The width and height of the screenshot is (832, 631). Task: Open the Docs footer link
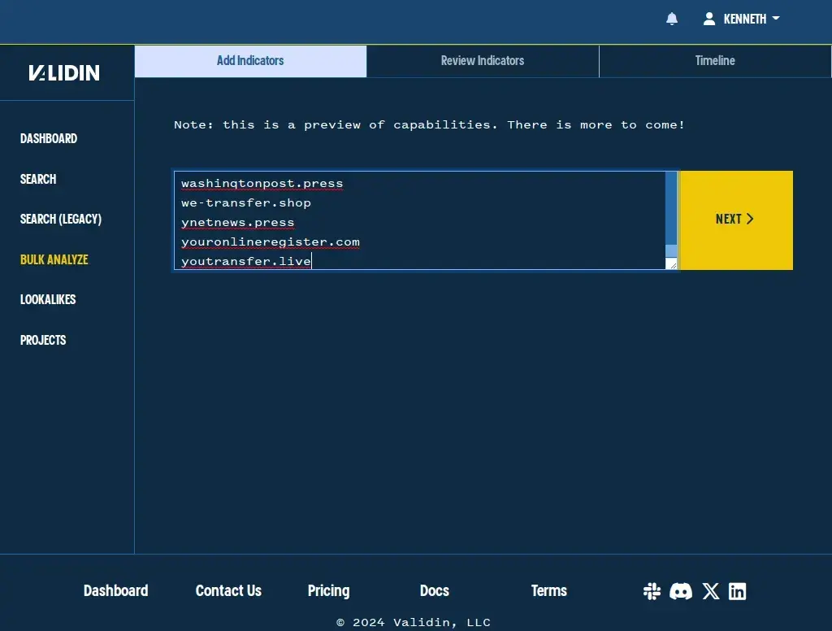(435, 590)
